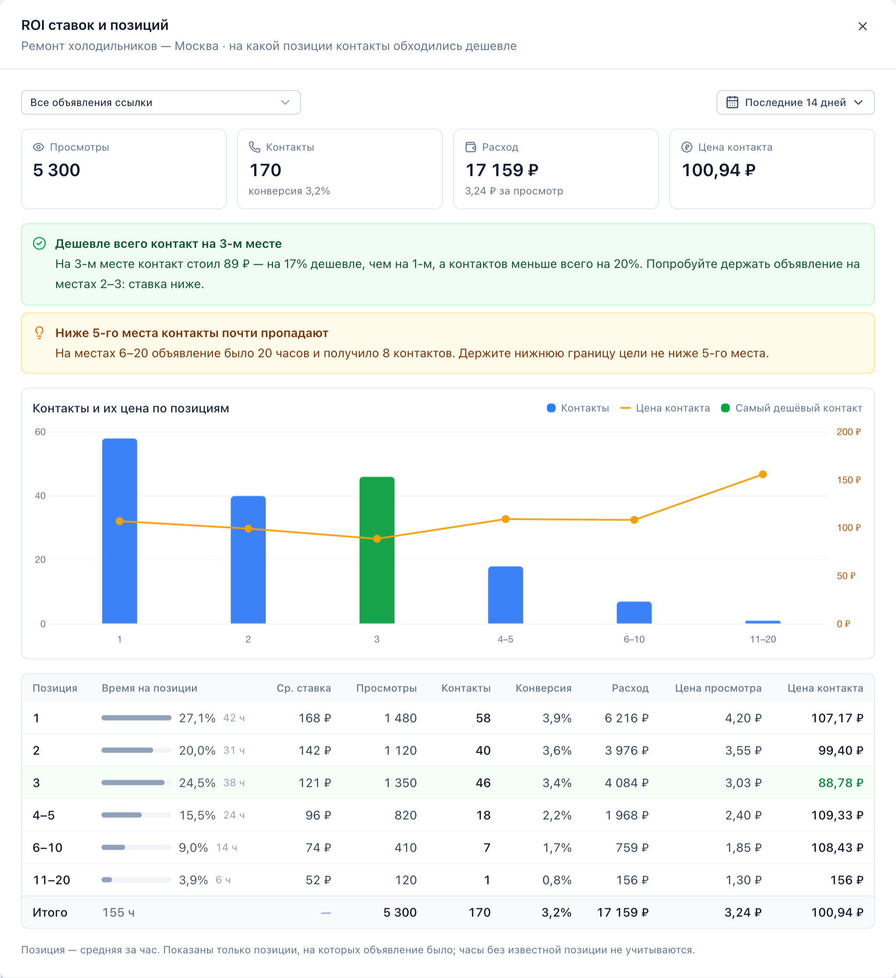Click the blue bar for positions 6–10
Viewport: 896px width, 978px height.
[x=634, y=612]
